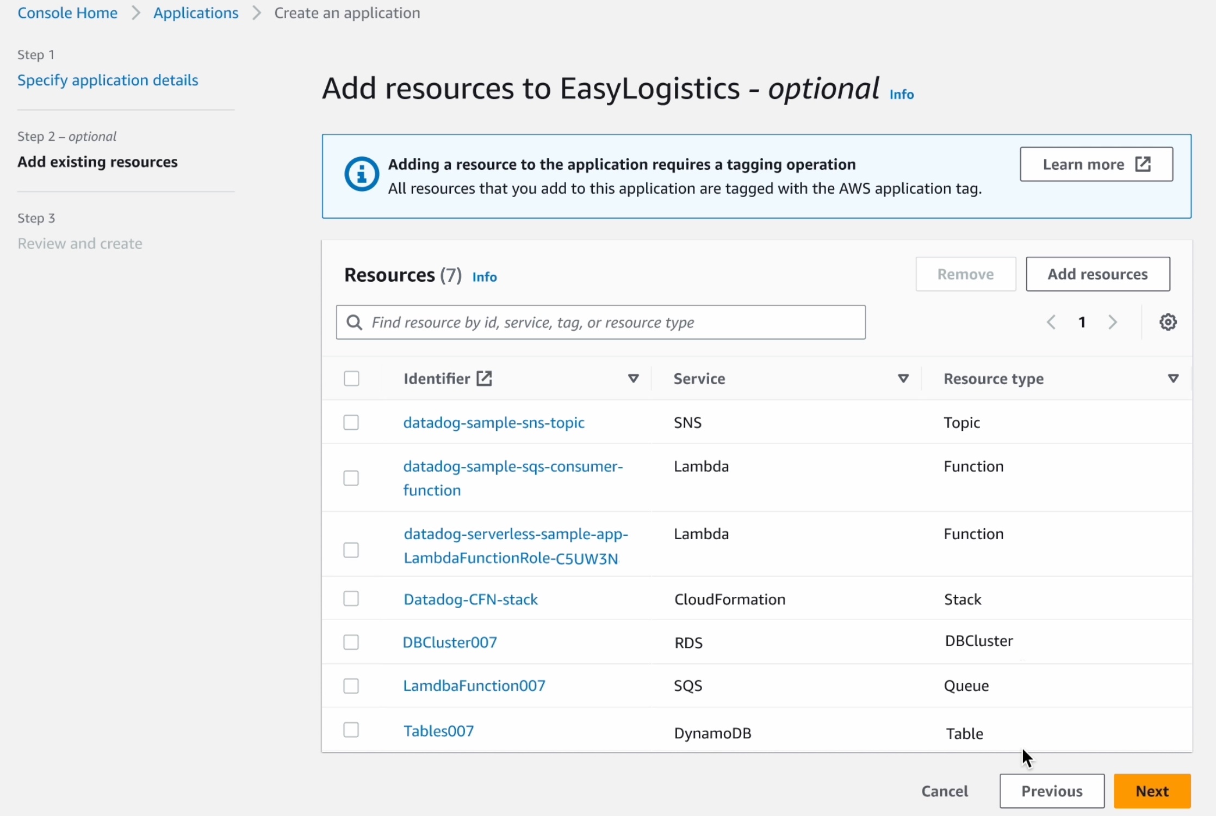
Task: Go to Specify application details step
Action: 108,80
